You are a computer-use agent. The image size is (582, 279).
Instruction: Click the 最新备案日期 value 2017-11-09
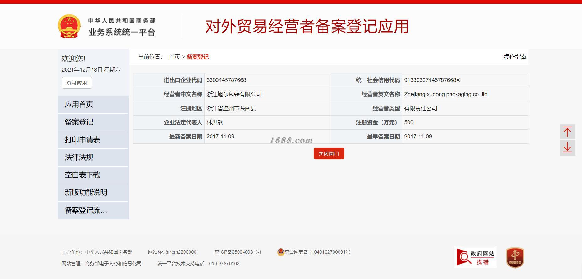(x=220, y=137)
